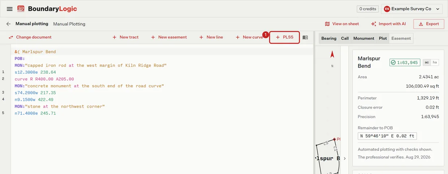Click the capped iron rod MON line
This screenshot has height=174, width=448.
[91, 65]
